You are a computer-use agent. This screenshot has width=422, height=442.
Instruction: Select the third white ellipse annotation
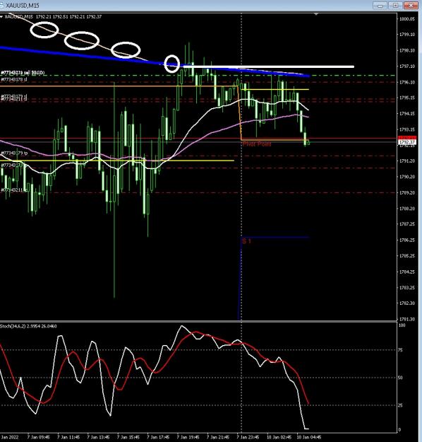tap(126, 50)
